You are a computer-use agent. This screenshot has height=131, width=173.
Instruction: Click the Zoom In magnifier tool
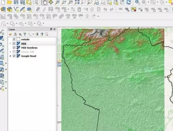[57, 2]
